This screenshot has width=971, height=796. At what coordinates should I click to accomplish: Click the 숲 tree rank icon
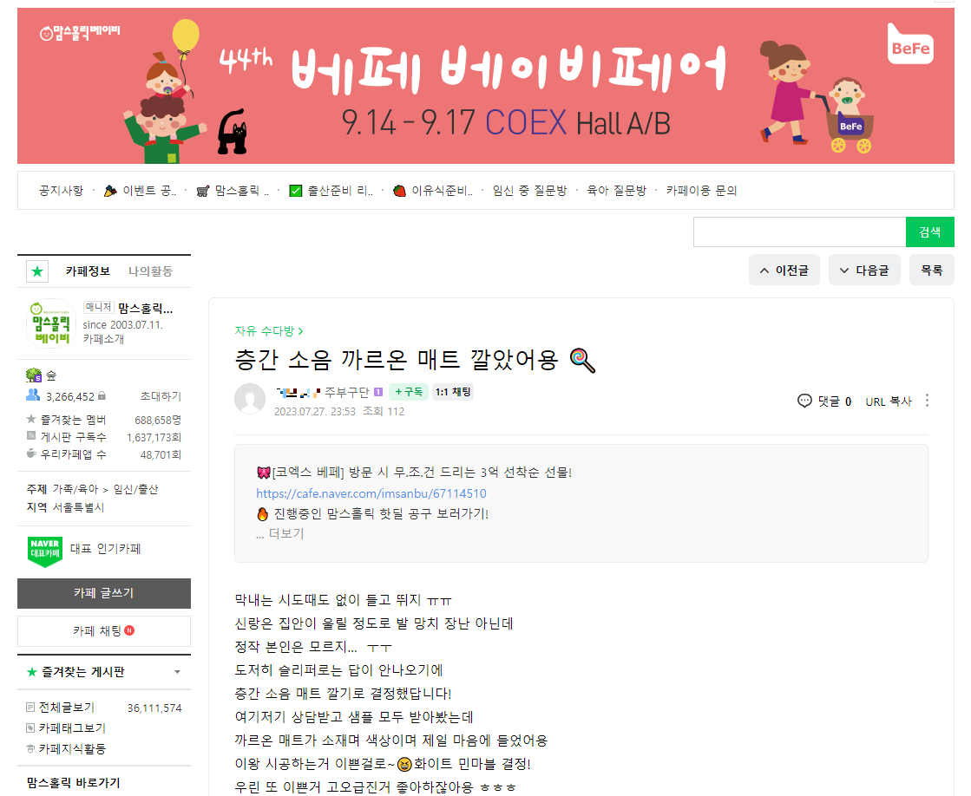(x=34, y=375)
